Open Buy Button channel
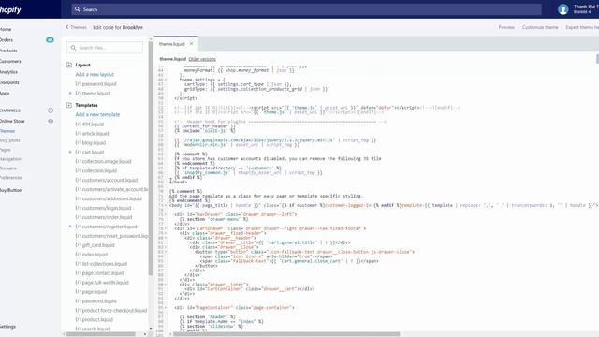This screenshot has height=337, width=599. (x=11, y=190)
